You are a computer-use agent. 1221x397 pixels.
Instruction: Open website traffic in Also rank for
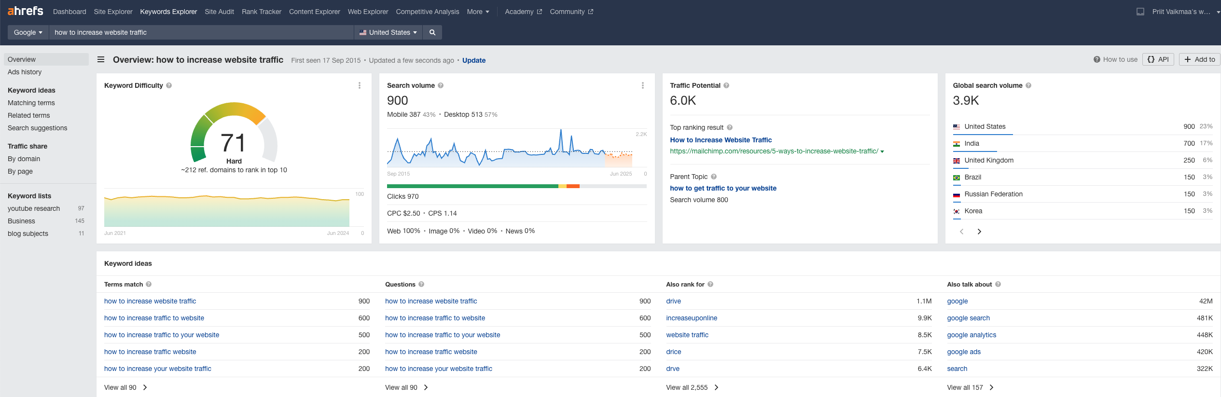[x=687, y=335]
